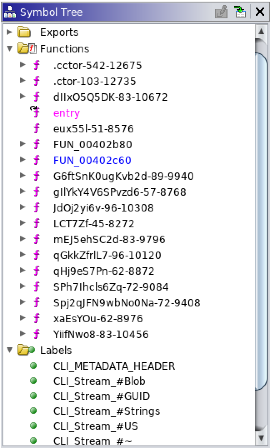Click scrollbar down arrow in Symbol Tree
The image size is (270, 448).
click(261, 438)
